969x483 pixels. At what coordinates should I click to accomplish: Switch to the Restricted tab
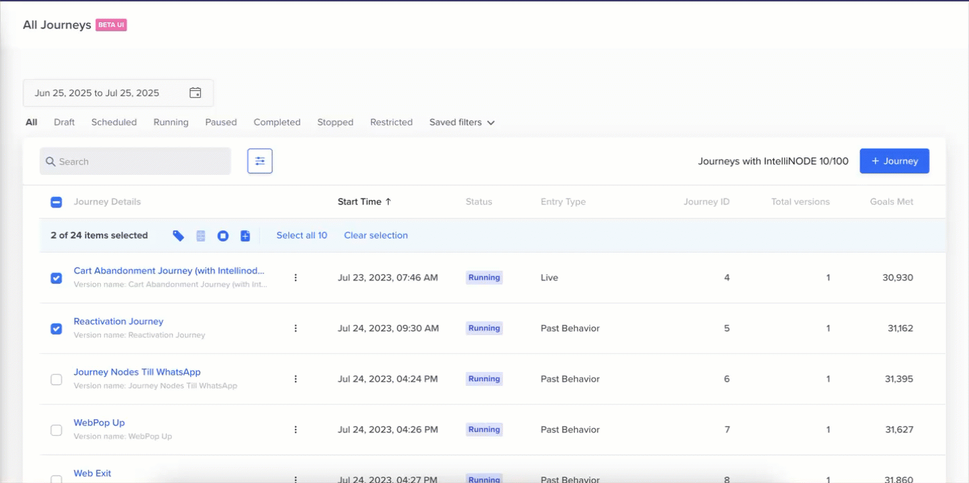tap(391, 122)
